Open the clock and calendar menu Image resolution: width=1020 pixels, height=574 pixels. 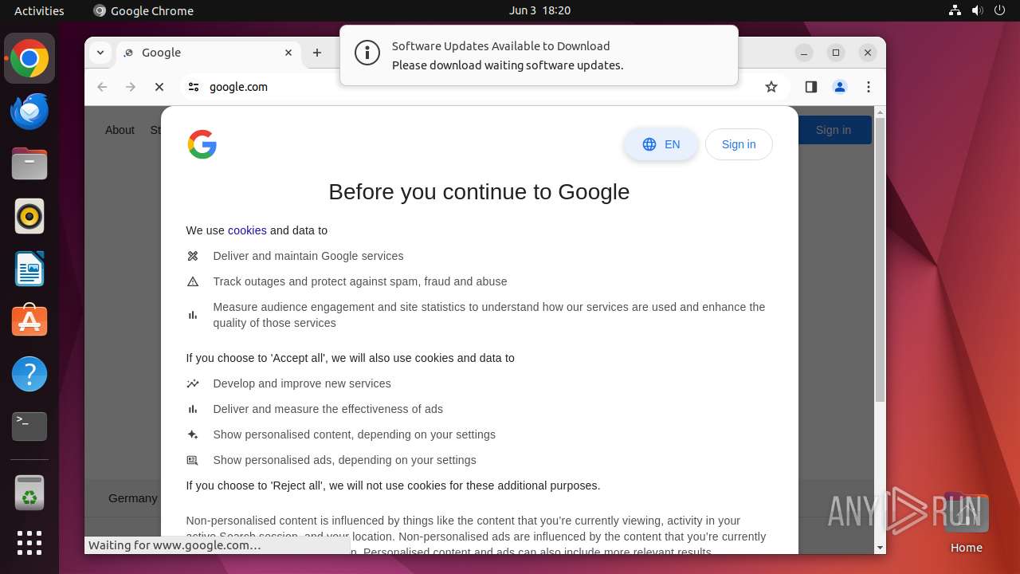pos(539,10)
